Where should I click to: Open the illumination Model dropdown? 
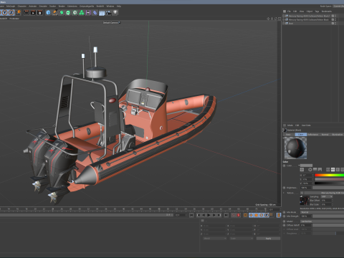pyautogui.click(x=322, y=221)
